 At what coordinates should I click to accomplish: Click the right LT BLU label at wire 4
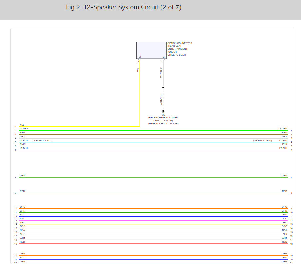point(283,140)
